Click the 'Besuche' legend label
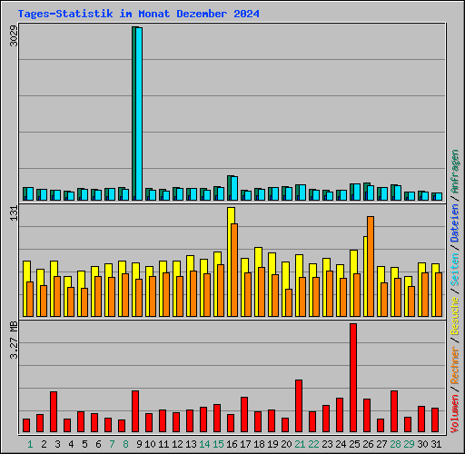The height and width of the screenshot is (454, 465). pyautogui.click(x=455, y=316)
